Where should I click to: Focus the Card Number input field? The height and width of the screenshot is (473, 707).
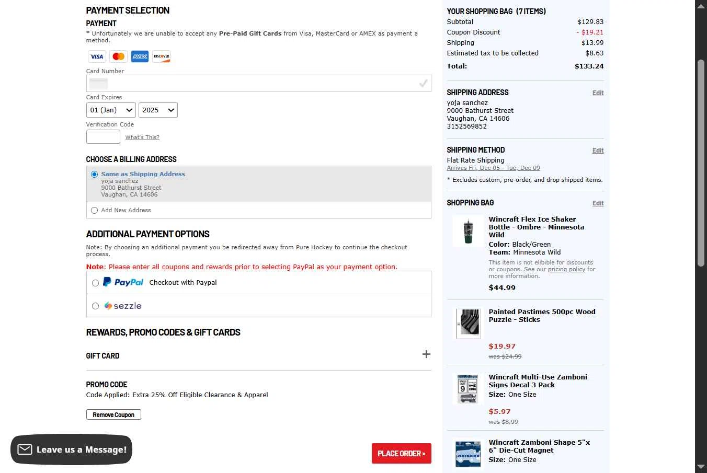tap(258, 83)
